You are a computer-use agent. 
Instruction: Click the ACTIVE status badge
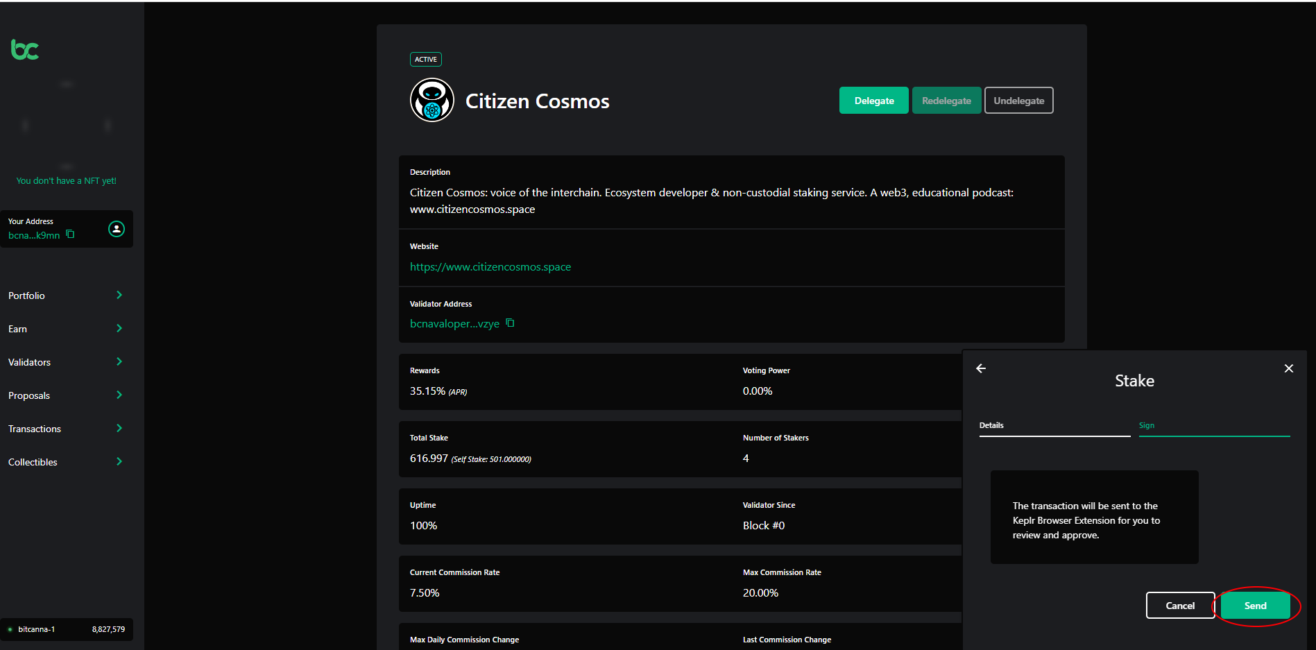(426, 60)
